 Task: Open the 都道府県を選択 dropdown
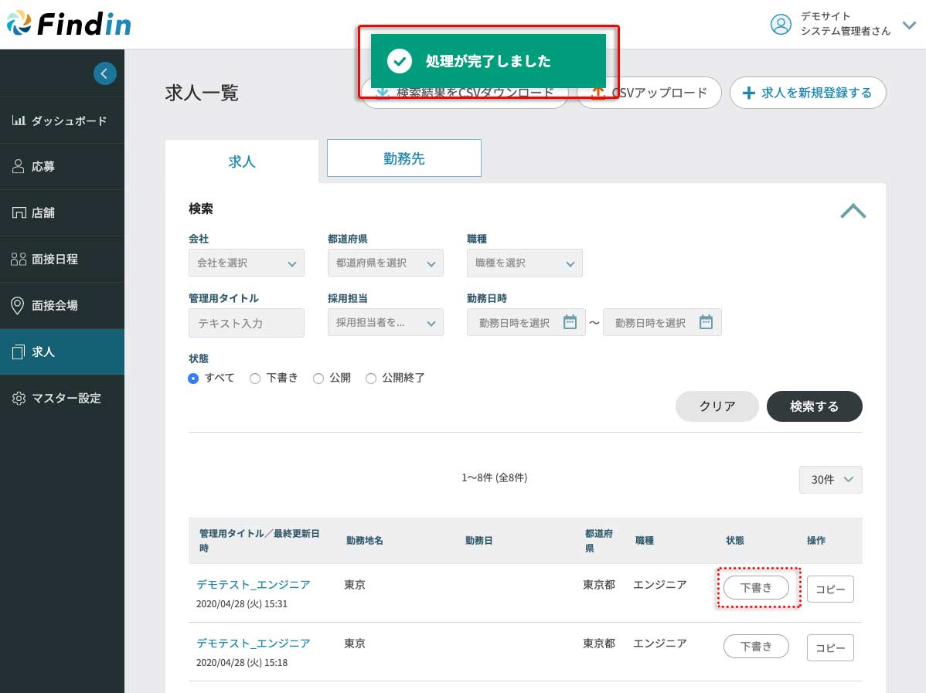(385, 263)
